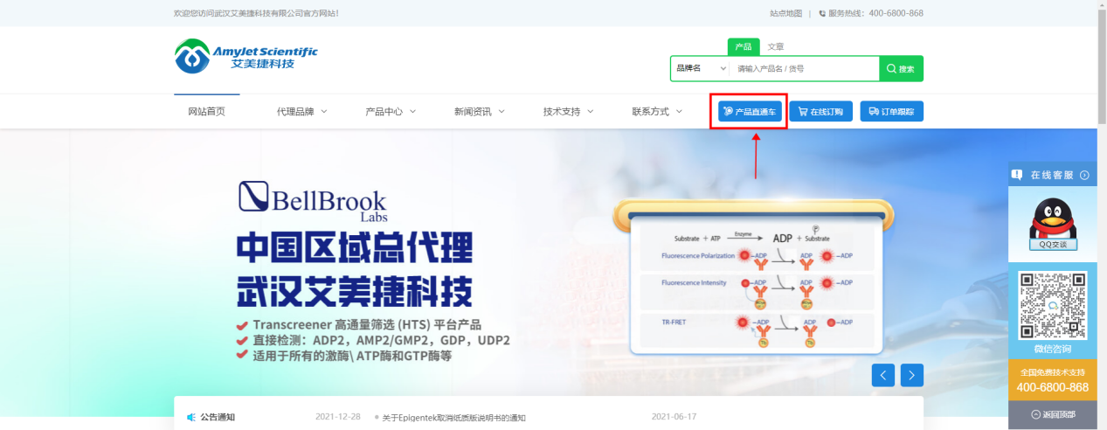Show the previous banner slide arrow
The width and height of the screenshot is (1107, 430).
(882, 375)
